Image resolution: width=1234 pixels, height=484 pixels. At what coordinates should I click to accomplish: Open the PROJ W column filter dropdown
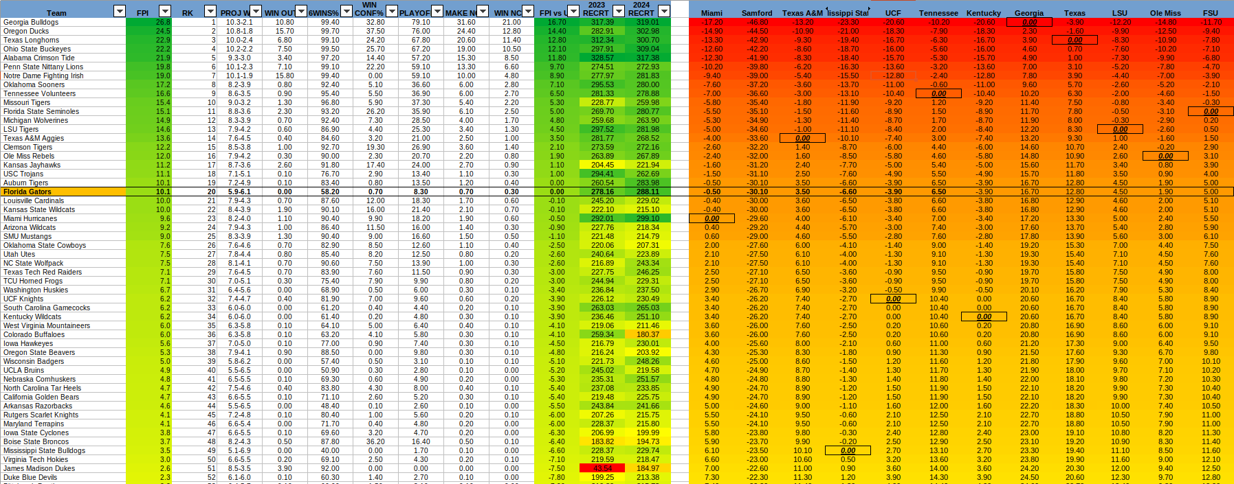point(256,11)
